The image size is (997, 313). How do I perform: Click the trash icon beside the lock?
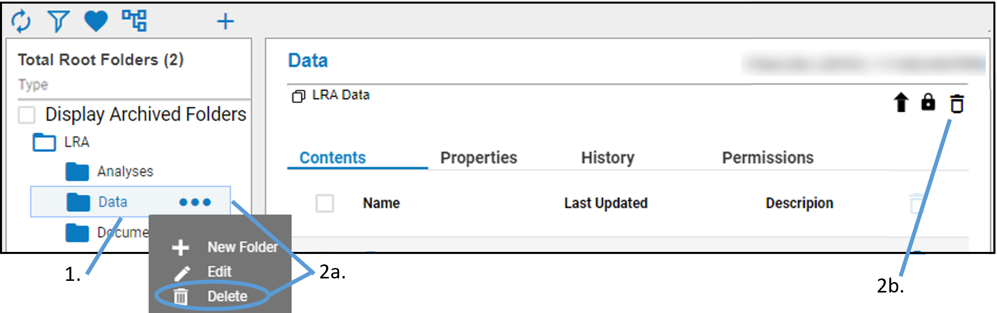pos(957,104)
